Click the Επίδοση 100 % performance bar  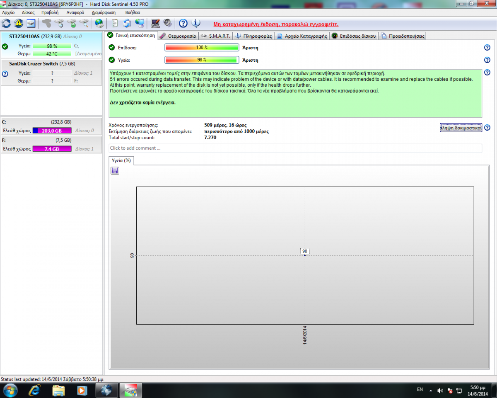pos(202,48)
